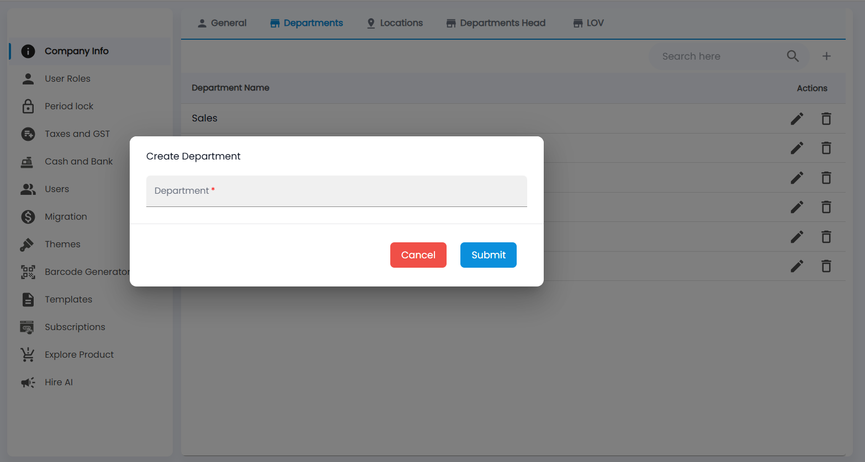Open Hire AI section
Image resolution: width=865 pixels, height=462 pixels.
pos(91,383)
